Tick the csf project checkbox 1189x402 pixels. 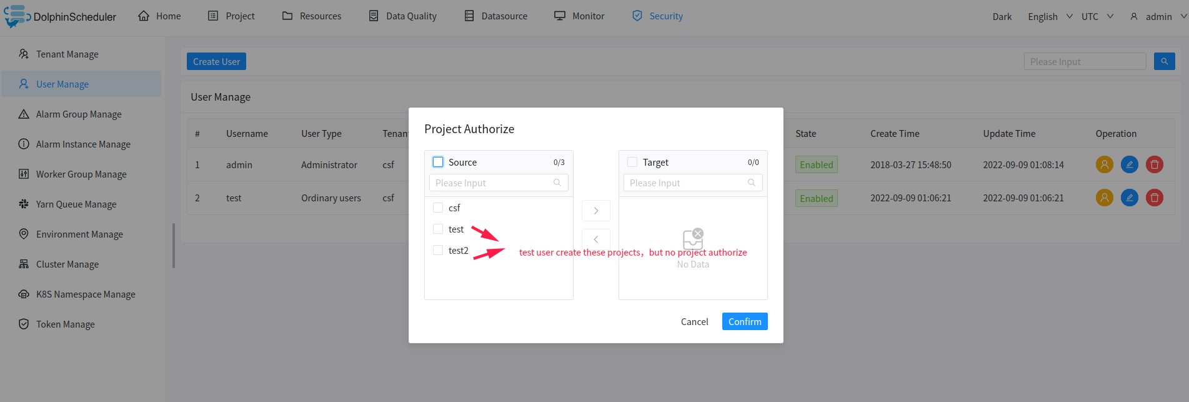click(438, 208)
